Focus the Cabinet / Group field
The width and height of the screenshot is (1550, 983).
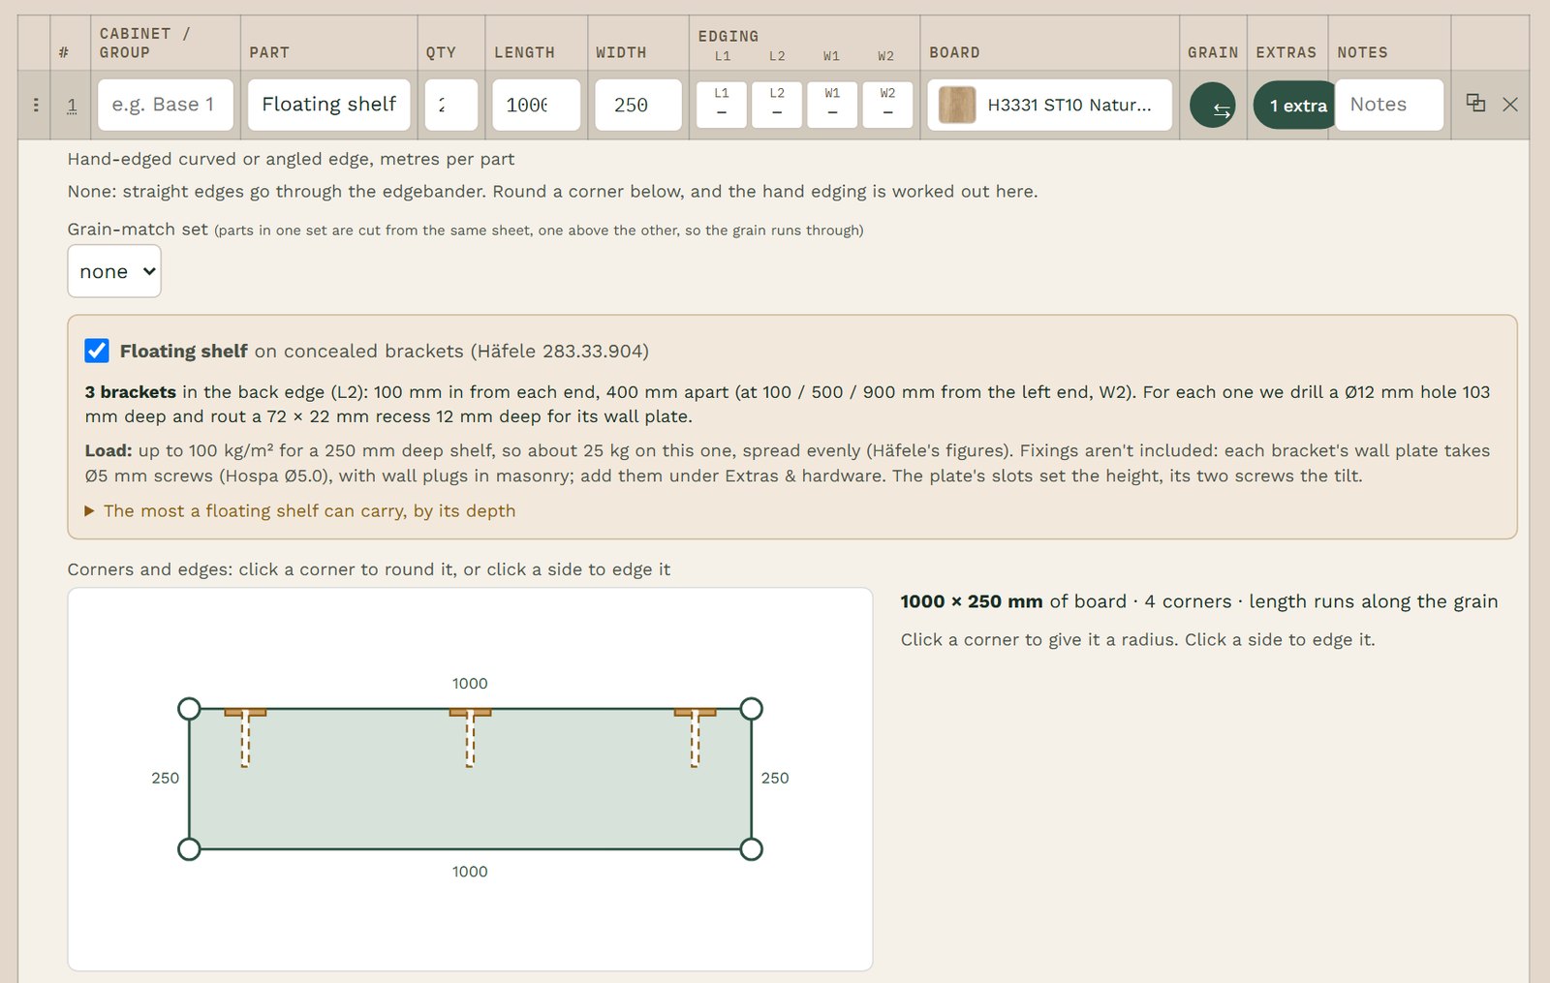tap(166, 105)
